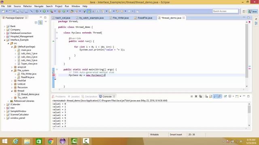
Task: Open New file dropdown arrow
Action: click(6, 11)
